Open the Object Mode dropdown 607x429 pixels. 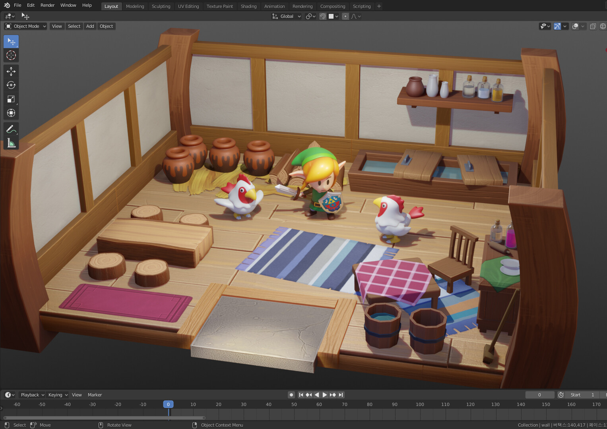[x=25, y=26]
